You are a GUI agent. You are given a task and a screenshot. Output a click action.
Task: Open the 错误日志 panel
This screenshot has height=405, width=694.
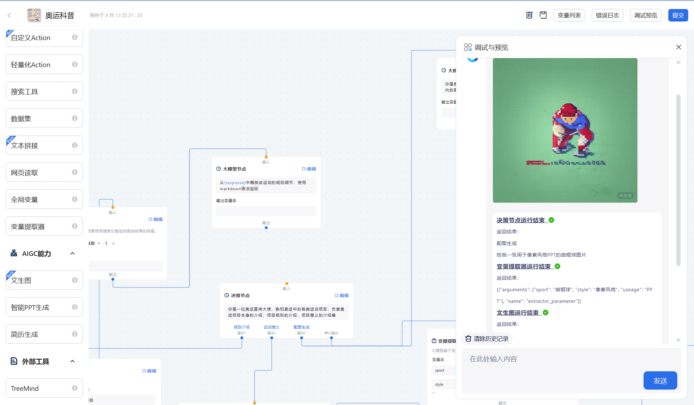(607, 15)
